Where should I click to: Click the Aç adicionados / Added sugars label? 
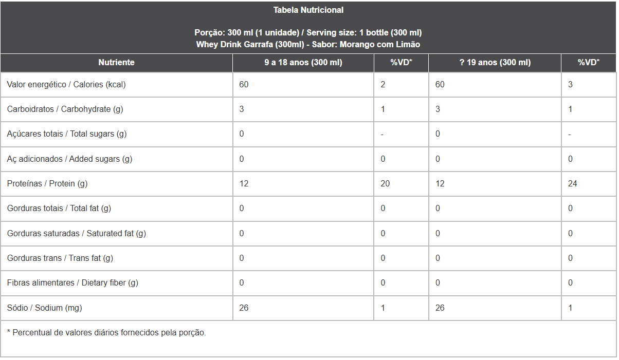coord(69,159)
